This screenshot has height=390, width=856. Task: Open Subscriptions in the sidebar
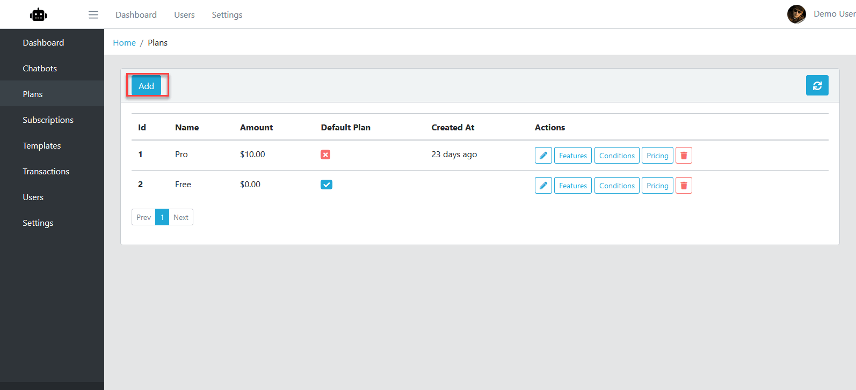(52, 120)
